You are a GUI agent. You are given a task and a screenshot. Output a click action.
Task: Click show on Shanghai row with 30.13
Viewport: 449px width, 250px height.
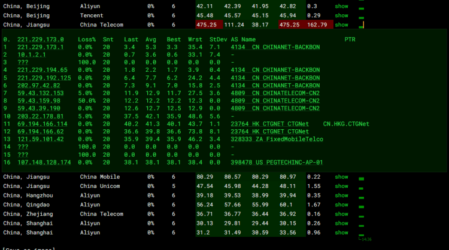[x=341, y=224]
